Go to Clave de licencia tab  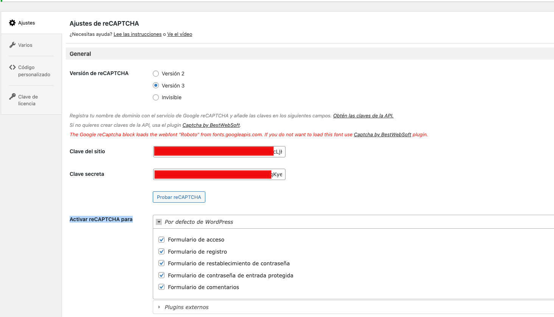(31, 100)
